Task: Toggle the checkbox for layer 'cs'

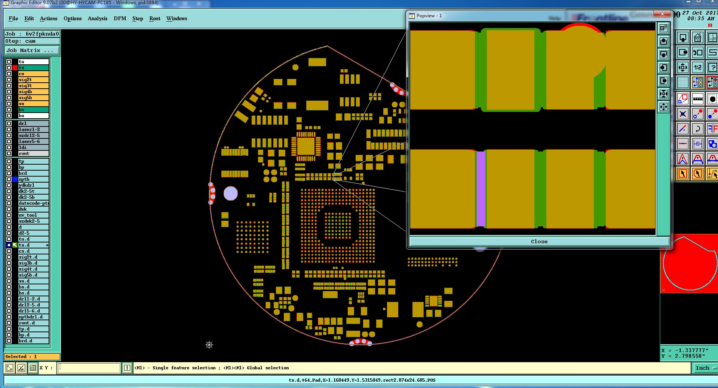Action: point(9,74)
